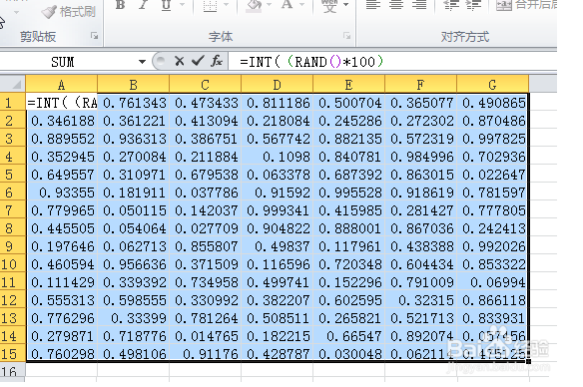
Task: Open the clipboard (剪贴板) dialog launcher
Action: (x=95, y=36)
